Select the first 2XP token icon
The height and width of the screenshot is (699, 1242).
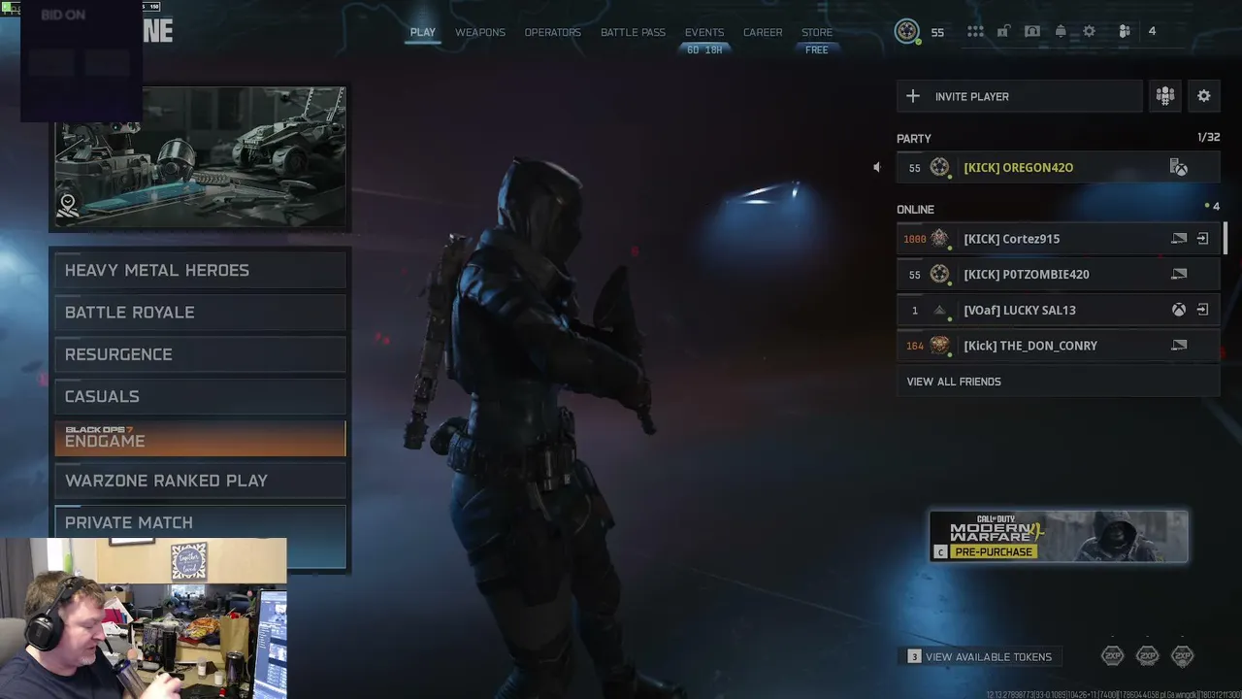point(1113,656)
